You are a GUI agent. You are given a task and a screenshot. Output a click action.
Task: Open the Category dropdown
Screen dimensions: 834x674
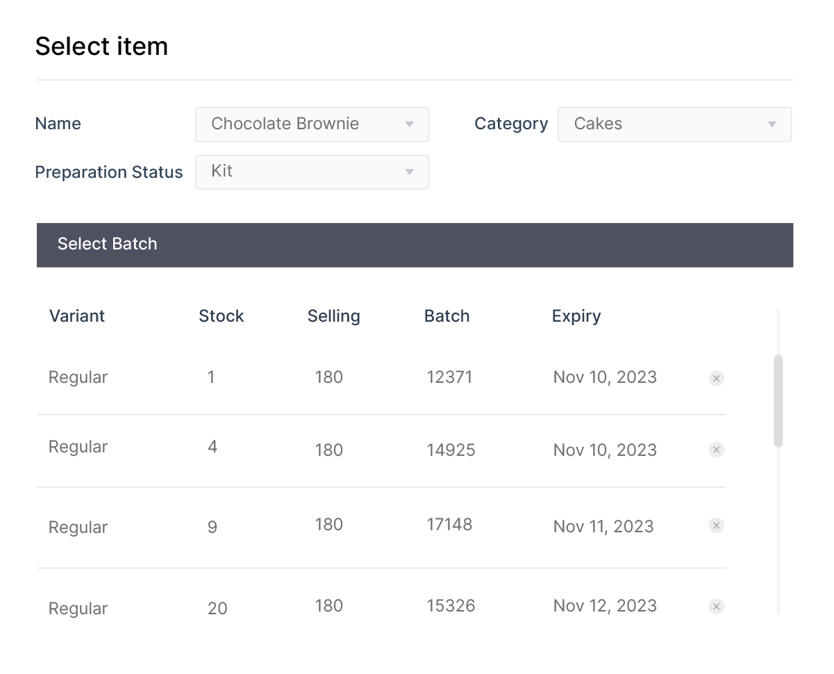coord(674,124)
